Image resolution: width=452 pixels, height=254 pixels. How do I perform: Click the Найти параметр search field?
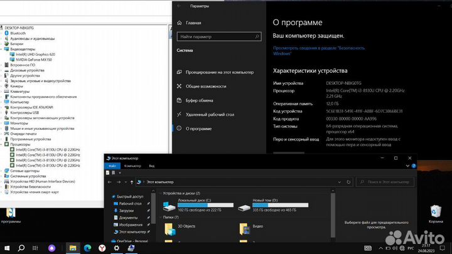219,36
